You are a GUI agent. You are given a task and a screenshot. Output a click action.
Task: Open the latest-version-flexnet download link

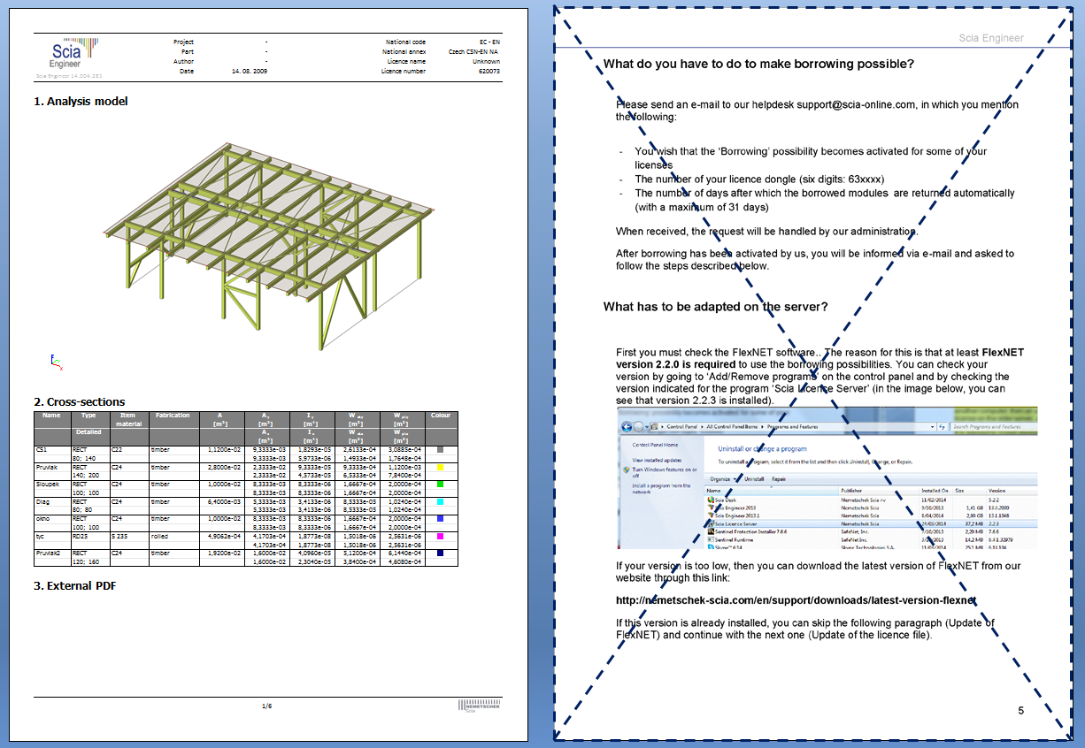click(x=796, y=600)
